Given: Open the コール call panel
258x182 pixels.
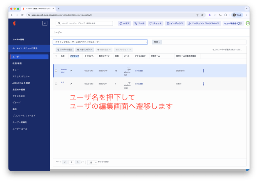Looking at the screenshot, I should 139,24.
